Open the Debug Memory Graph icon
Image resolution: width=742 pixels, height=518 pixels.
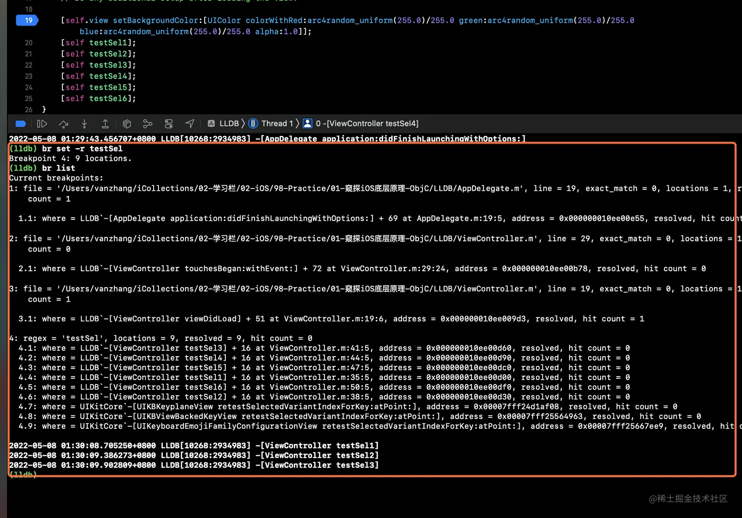pyautogui.click(x=148, y=124)
